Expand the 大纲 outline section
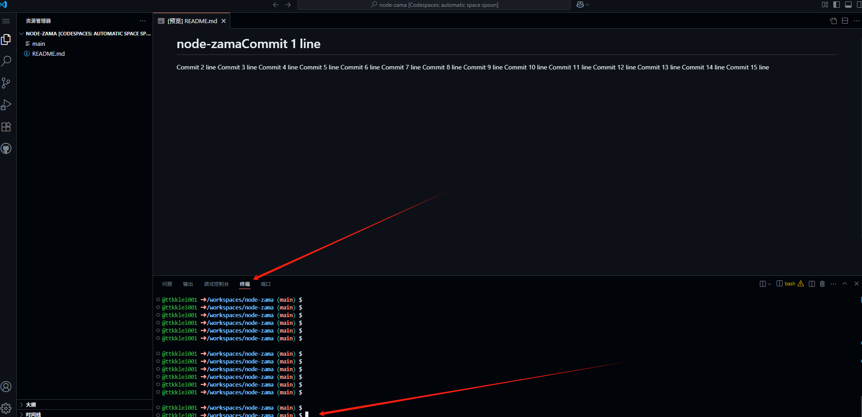This screenshot has width=862, height=417. pyautogui.click(x=30, y=405)
